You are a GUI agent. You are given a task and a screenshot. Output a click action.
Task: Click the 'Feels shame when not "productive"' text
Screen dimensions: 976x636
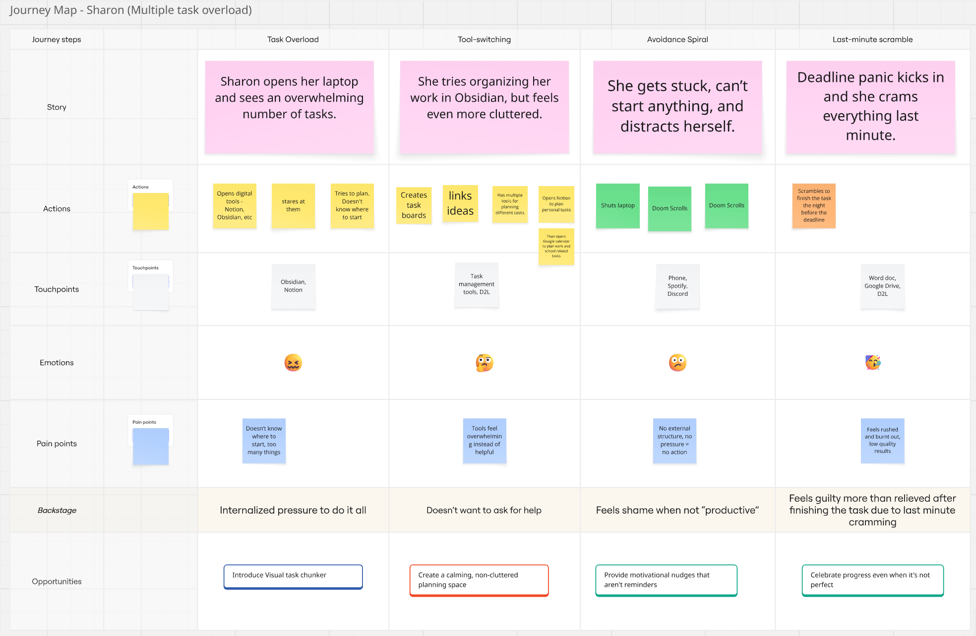pyautogui.click(x=677, y=510)
